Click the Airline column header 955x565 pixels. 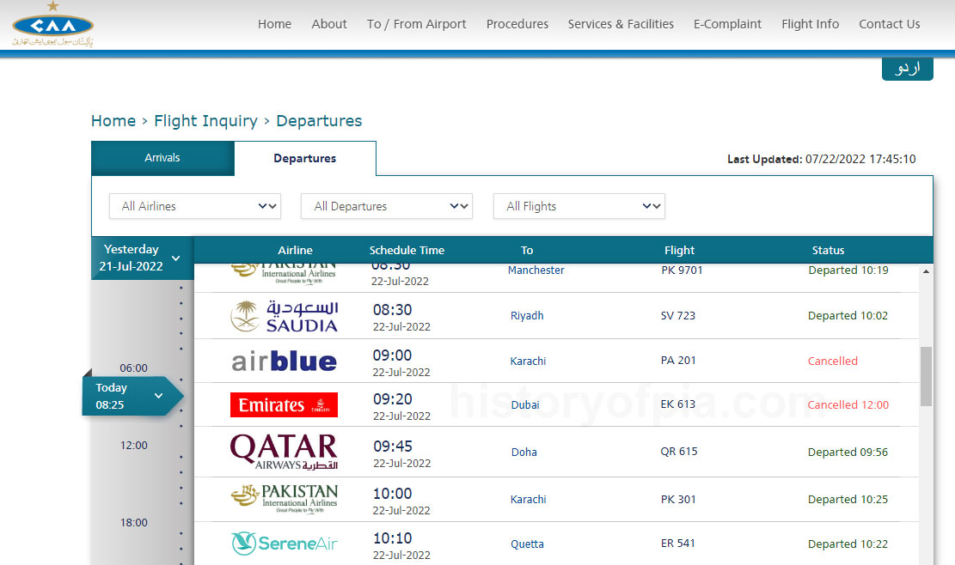coord(296,250)
